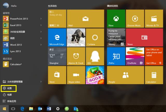Expand PowerPoint 2013 jump list arrow
The image size is (166, 112).
tap(41, 19)
